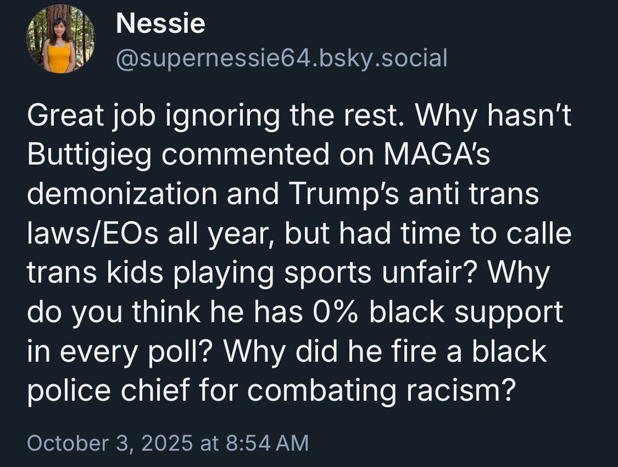Click the display name Nessie
Viewport: 618px width, 467px height.
[160, 24]
